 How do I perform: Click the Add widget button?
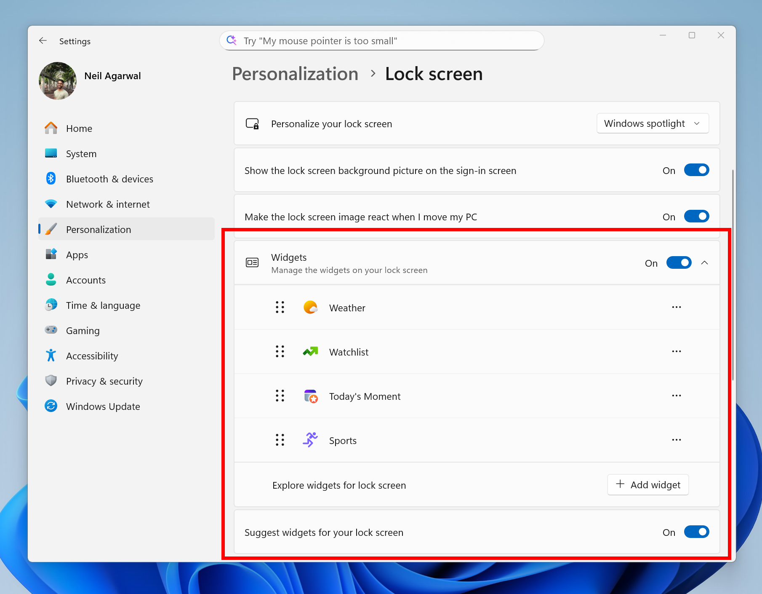[647, 484]
